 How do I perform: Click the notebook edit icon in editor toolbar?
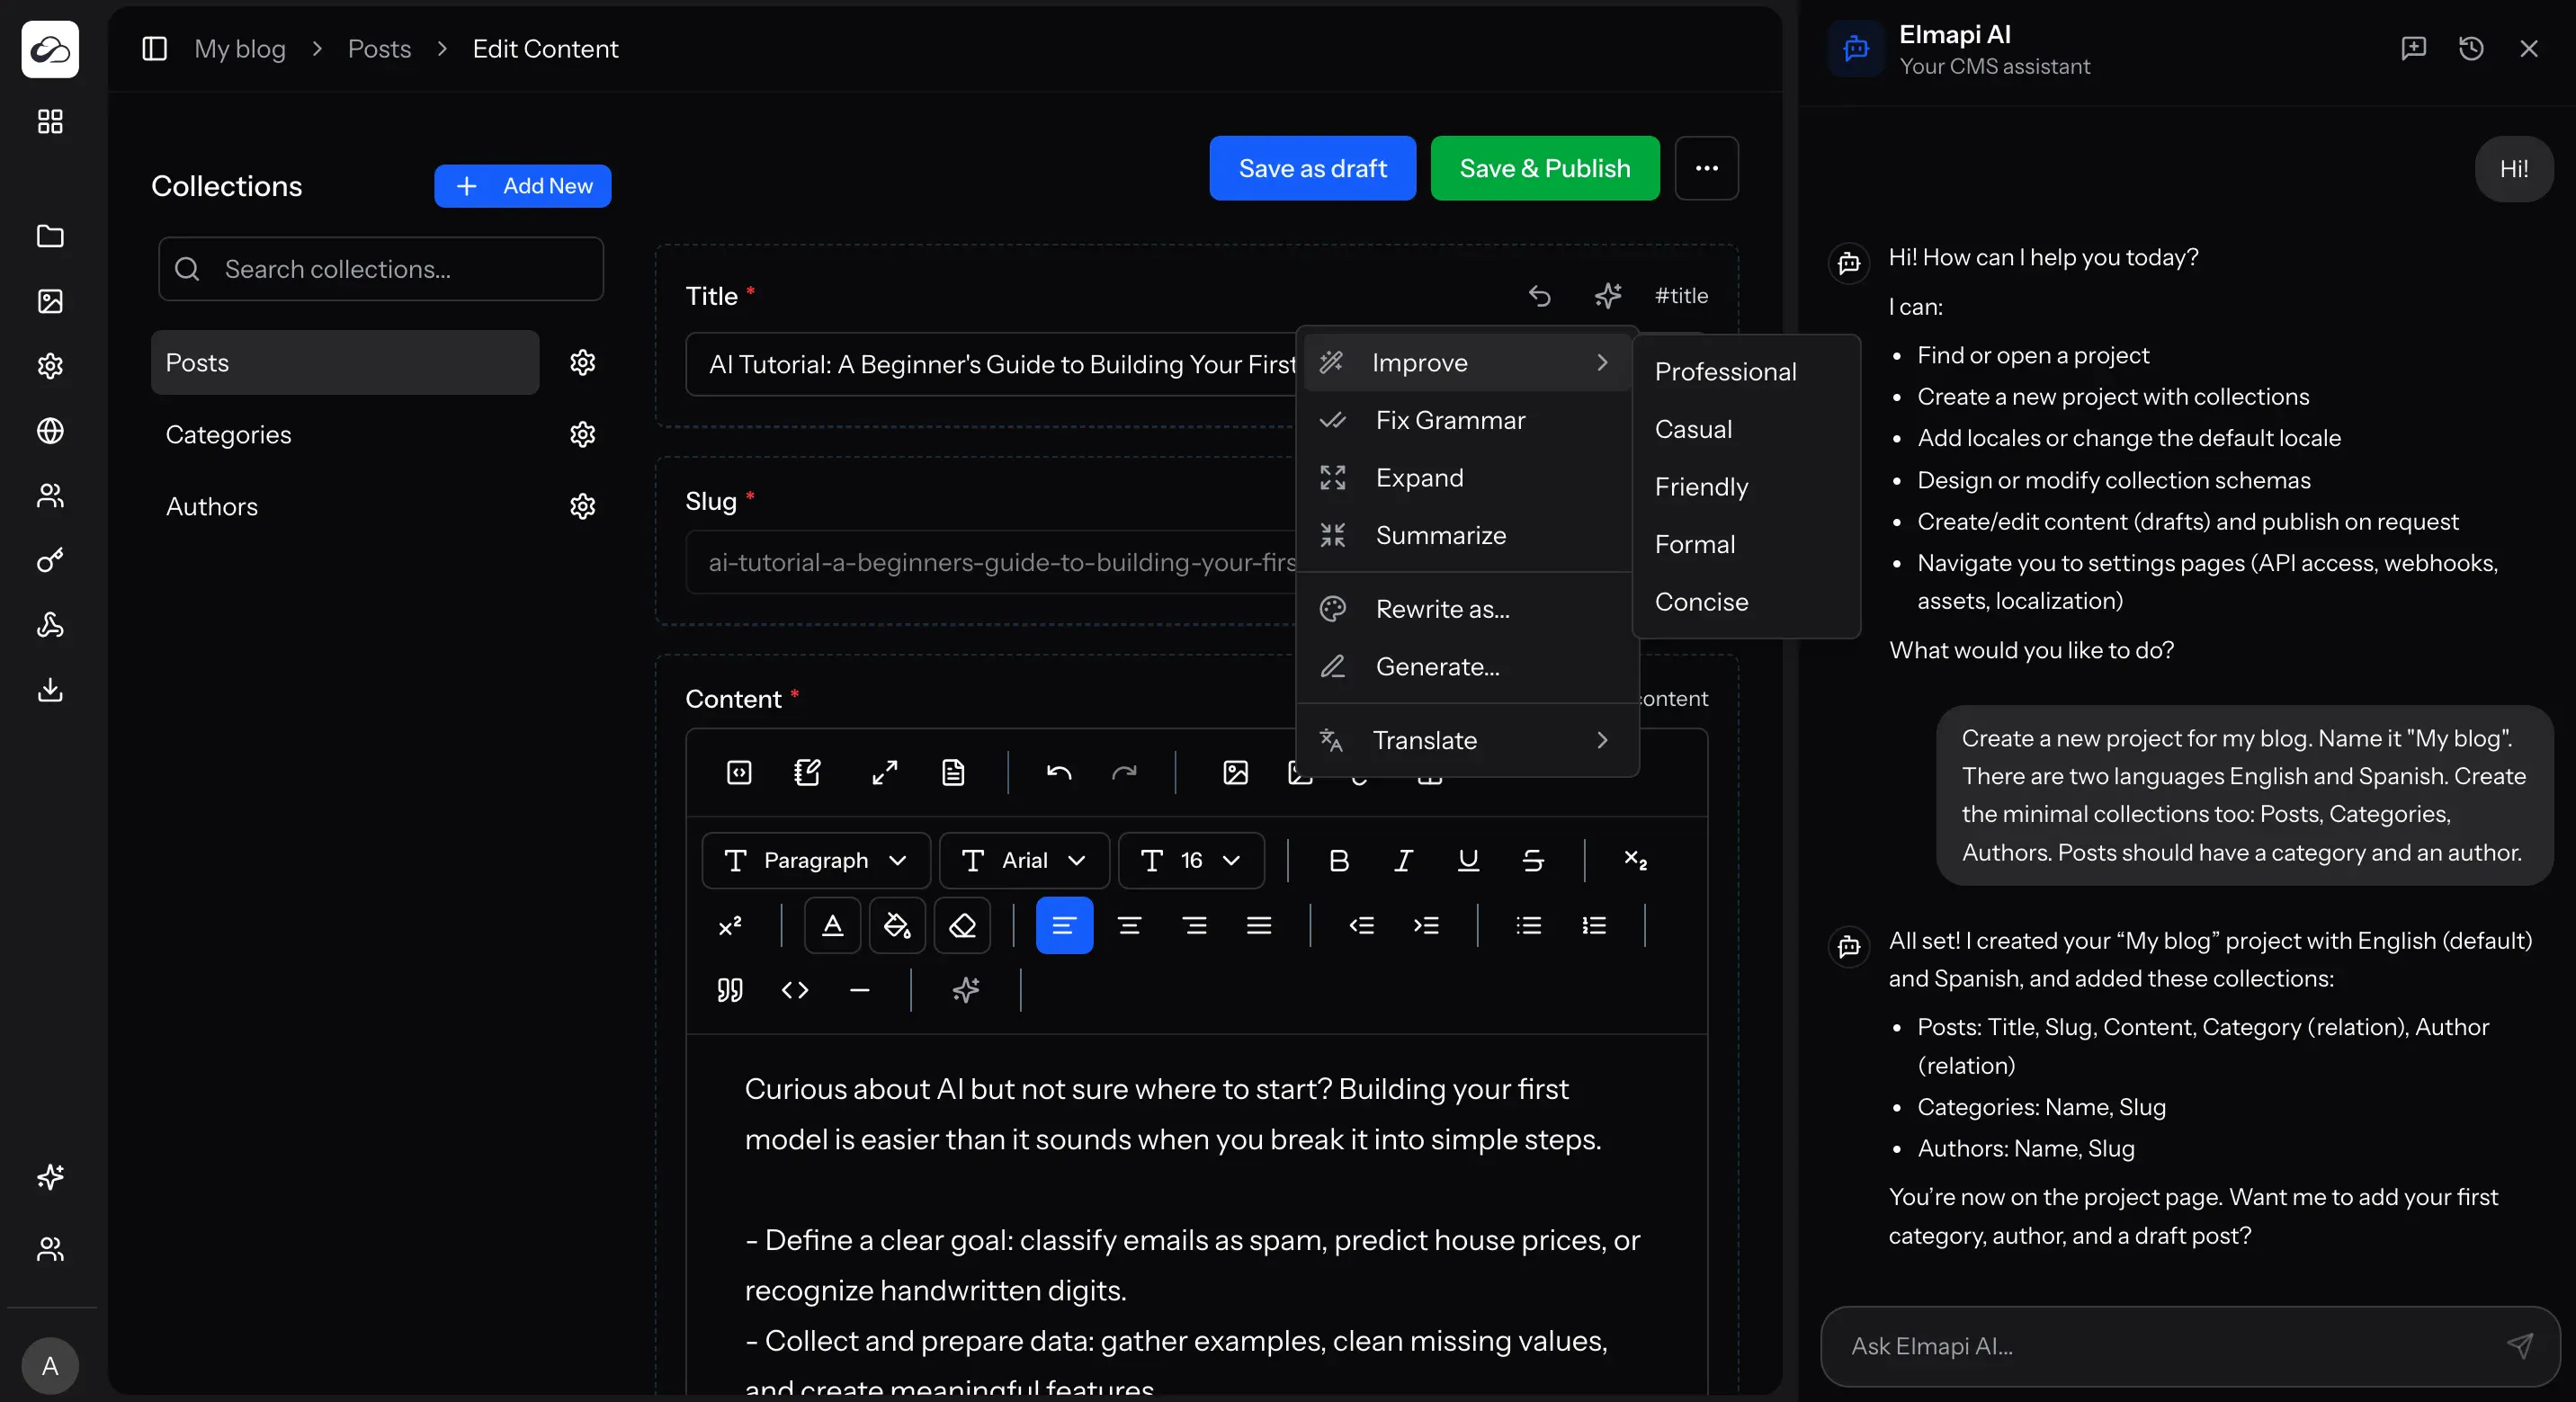(x=807, y=772)
